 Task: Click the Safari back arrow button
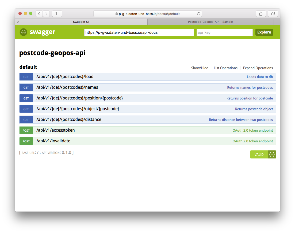[x=39, y=14]
